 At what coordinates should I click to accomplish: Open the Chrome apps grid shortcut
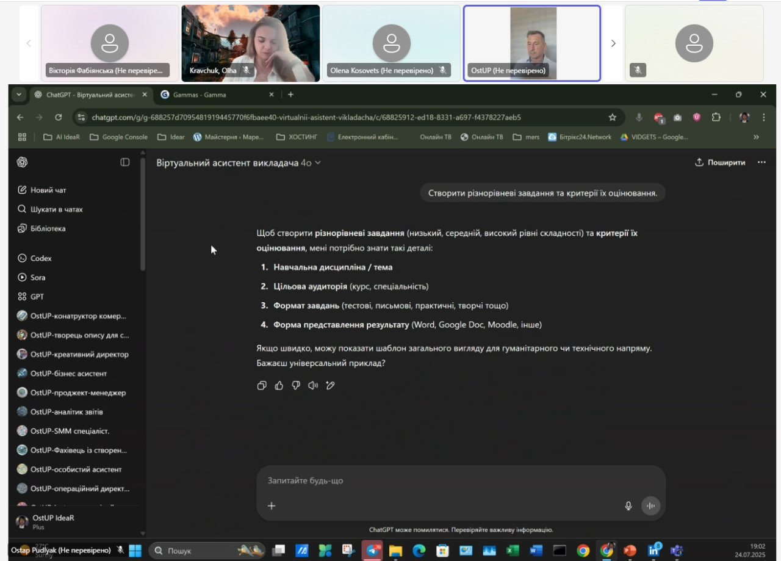tap(23, 137)
